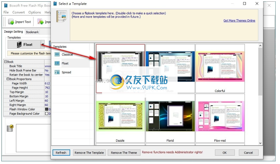Viewport: 280px width, 164px height.
Task: Select the Colorful theme thumbnail
Action: coord(220,69)
